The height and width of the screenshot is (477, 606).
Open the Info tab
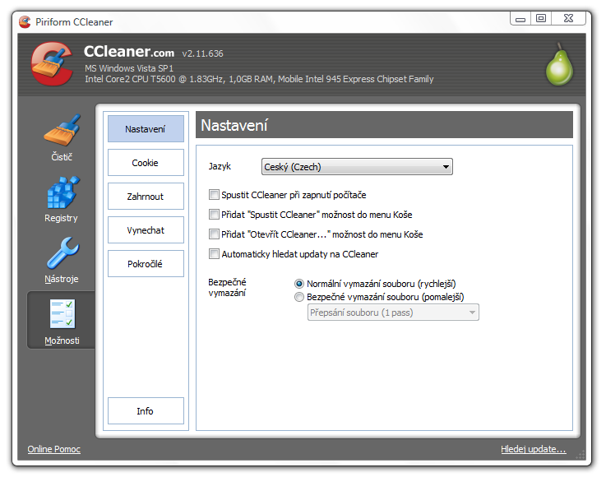[146, 410]
